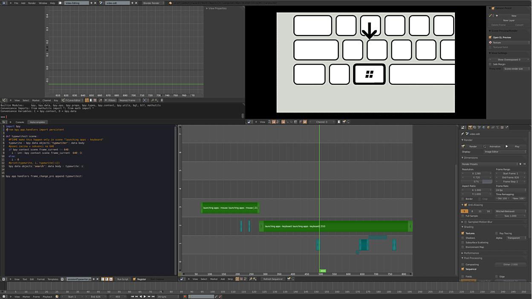Image resolution: width=532 pixels, height=299 pixels.
Task: Turn on the Compositing post processing checkbox
Action: [463, 264]
